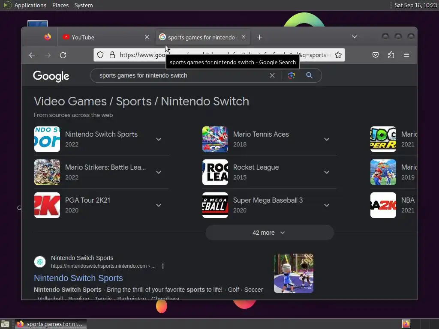Open the Extensions puzzle icon
The width and height of the screenshot is (439, 329).
tap(391, 55)
